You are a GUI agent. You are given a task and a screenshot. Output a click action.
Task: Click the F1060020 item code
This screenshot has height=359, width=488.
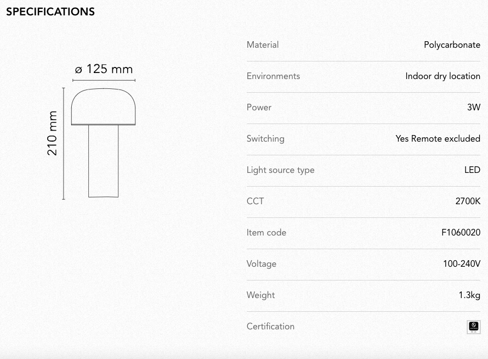pyautogui.click(x=461, y=233)
